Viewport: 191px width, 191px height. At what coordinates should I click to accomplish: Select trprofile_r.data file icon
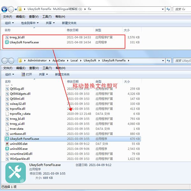pyautogui.click(x=7, y=114)
